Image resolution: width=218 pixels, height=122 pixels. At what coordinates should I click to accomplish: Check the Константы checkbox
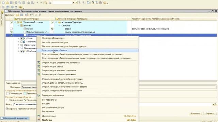(21, 42)
